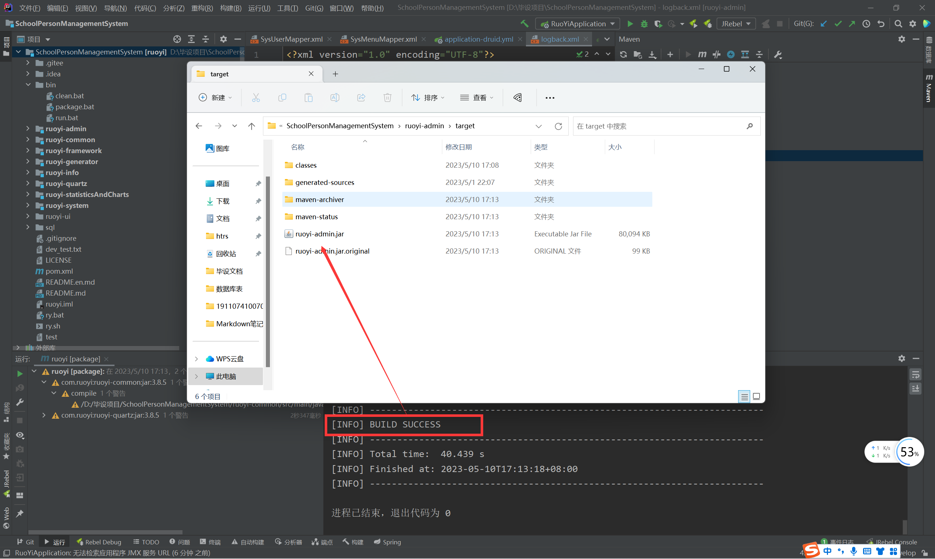
Task: Switch to SysUserMapper.xml editor tab
Action: coord(291,39)
